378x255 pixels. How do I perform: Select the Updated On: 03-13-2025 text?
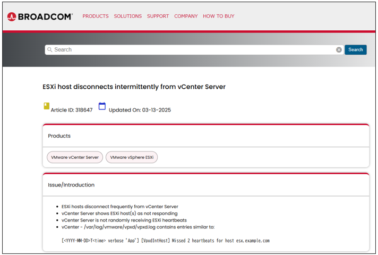[x=140, y=110]
